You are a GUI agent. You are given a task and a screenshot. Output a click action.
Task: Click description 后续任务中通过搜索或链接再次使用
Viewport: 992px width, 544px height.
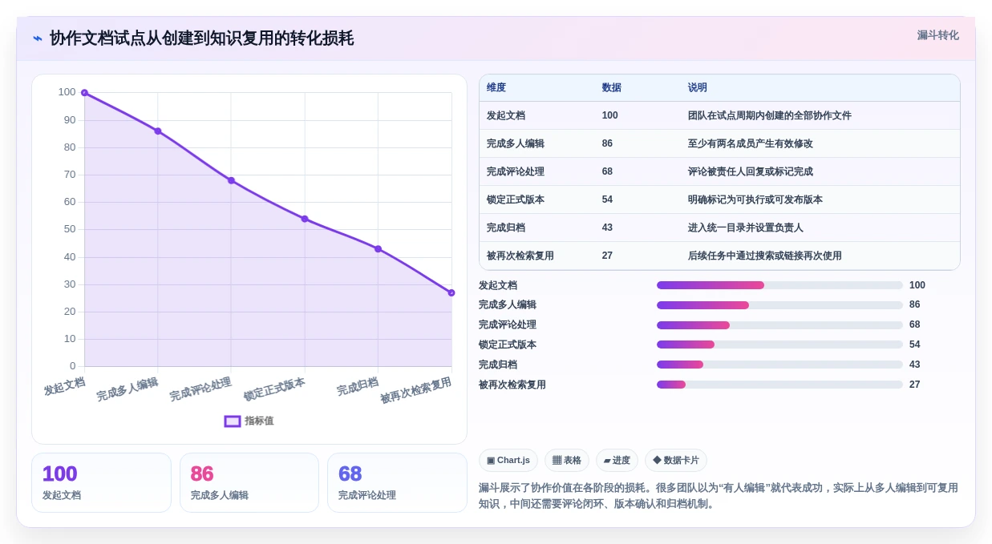click(x=765, y=256)
